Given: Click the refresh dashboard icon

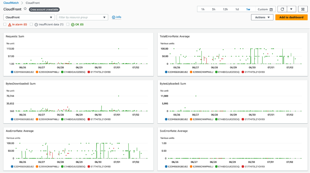Looking at the screenshot, I should tap(282, 9).
